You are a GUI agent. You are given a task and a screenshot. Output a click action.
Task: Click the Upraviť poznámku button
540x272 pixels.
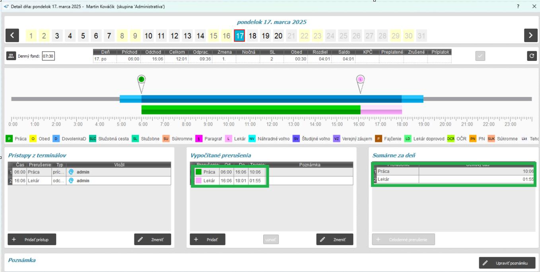coord(507,263)
